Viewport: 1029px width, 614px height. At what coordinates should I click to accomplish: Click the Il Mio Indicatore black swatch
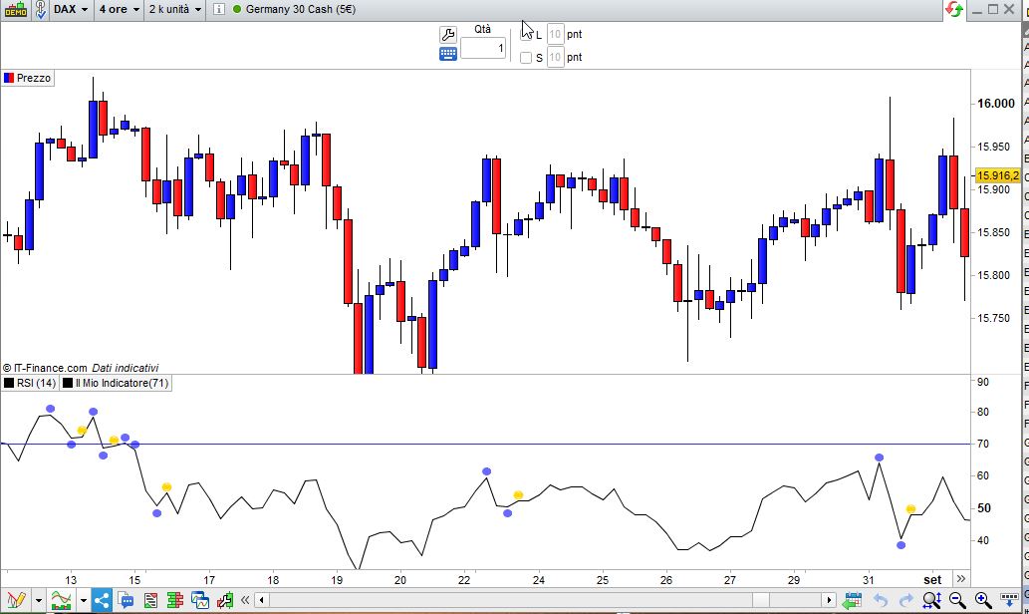[67, 383]
